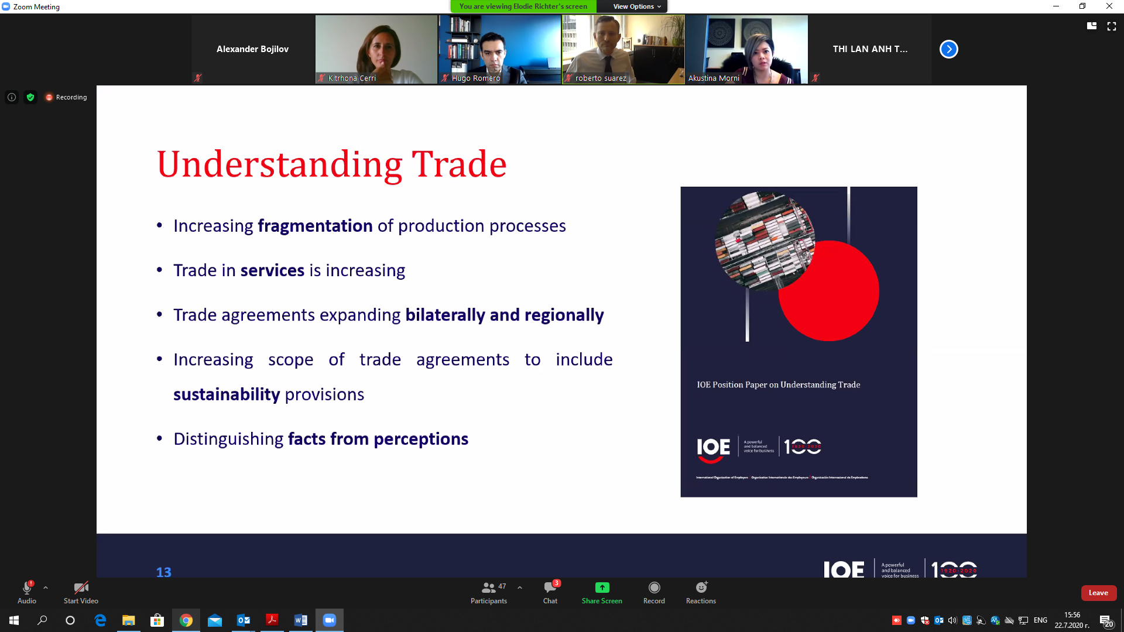The image size is (1124, 632).
Task: Click 'You are viewing Elodie Richter's screen' banner
Action: pos(523,6)
